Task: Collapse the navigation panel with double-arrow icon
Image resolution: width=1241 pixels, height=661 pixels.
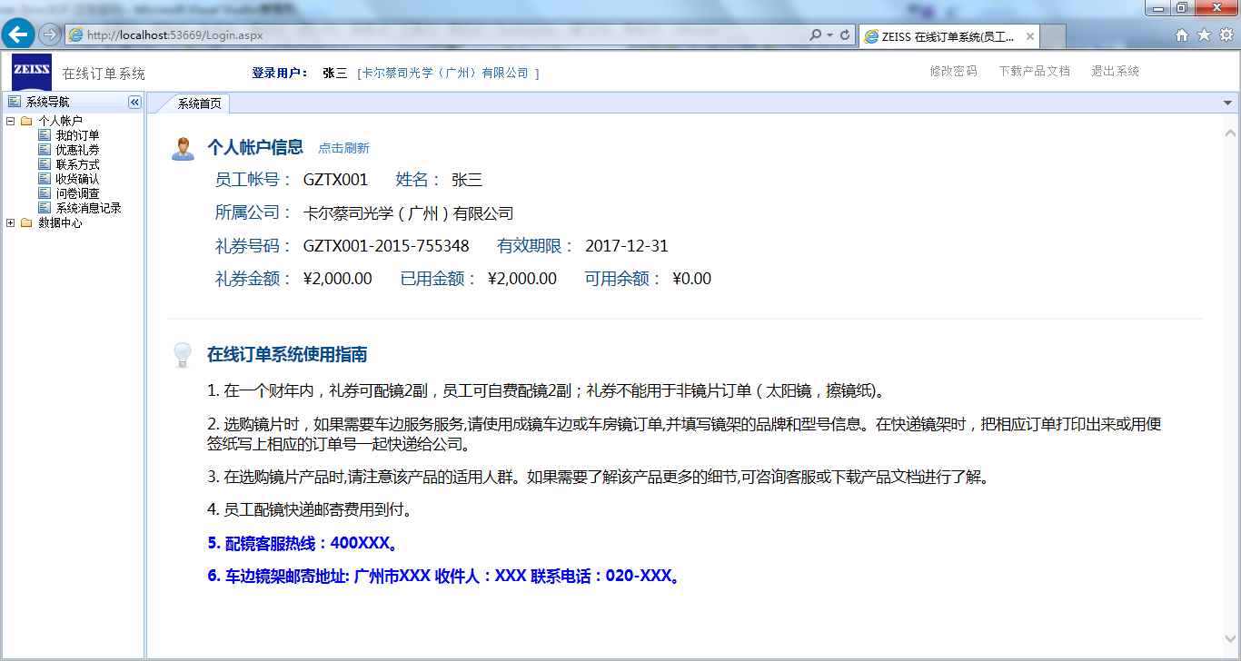Action: point(134,102)
